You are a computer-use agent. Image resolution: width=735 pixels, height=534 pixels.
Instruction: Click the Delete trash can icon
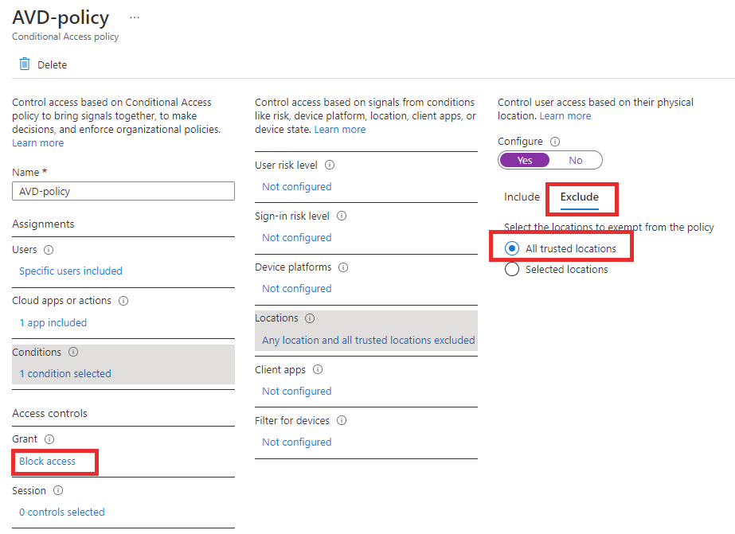(x=25, y=64)
